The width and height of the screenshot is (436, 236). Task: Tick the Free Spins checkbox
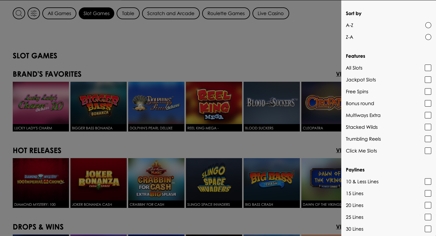[x=428, y=91]
